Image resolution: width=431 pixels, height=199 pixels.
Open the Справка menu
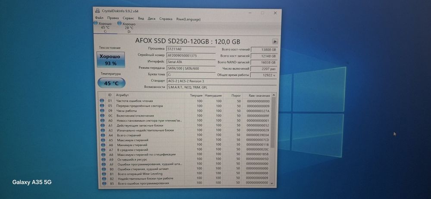tap(166, 19)
